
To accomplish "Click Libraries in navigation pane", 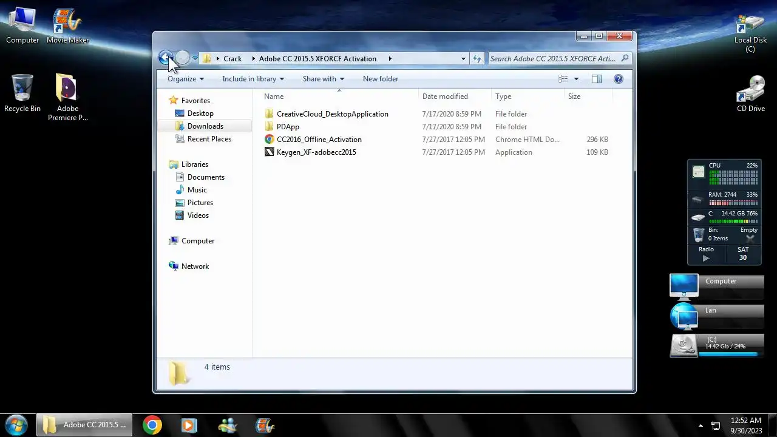I will tap(194, 164).
